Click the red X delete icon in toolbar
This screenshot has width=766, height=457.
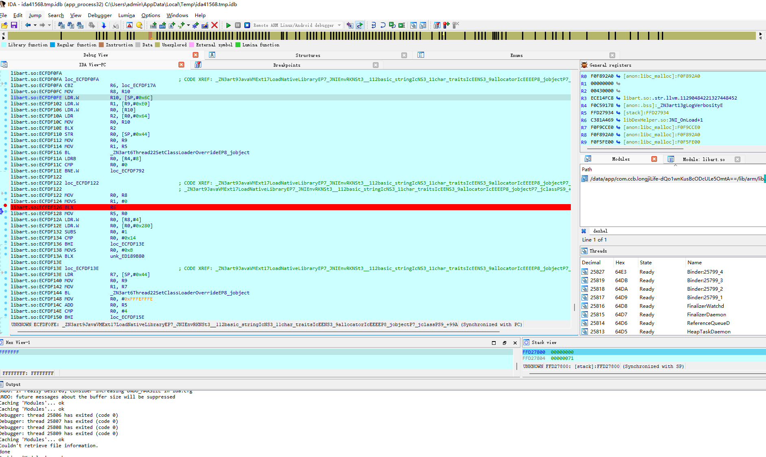[x=215, y=25]
